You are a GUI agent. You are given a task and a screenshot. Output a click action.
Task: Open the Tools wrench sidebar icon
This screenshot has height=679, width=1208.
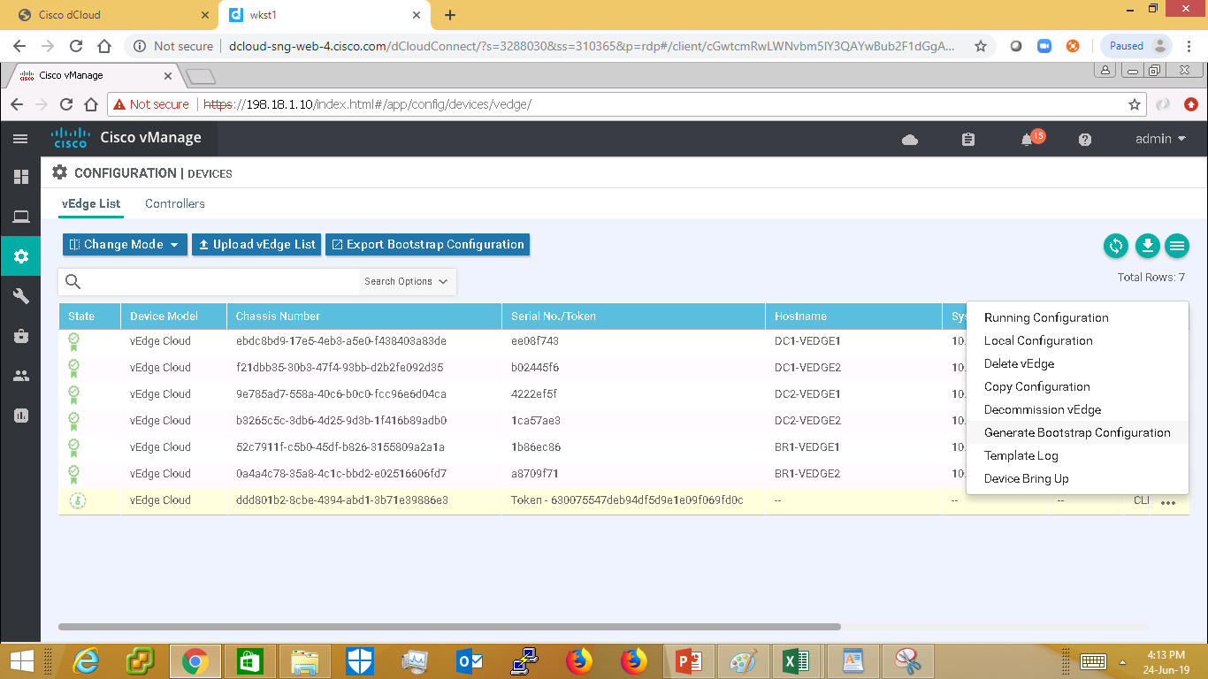[20, 296]
